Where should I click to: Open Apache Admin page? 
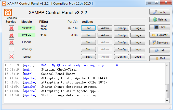pyautogui.click(x=105, y=28)
